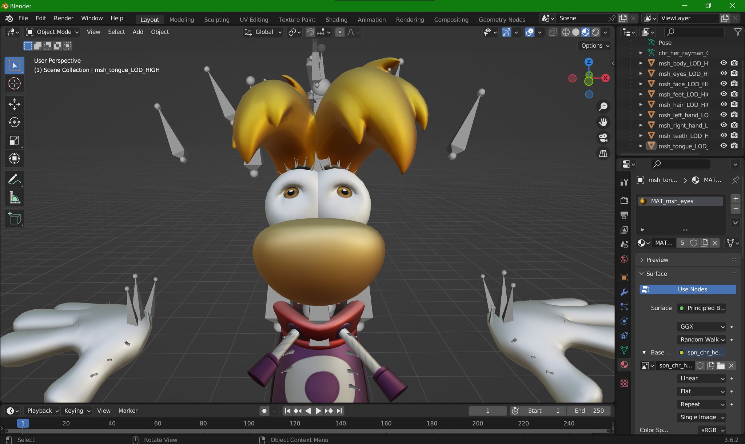
Task: Activate the Move tool
Action: click(14, 104)
